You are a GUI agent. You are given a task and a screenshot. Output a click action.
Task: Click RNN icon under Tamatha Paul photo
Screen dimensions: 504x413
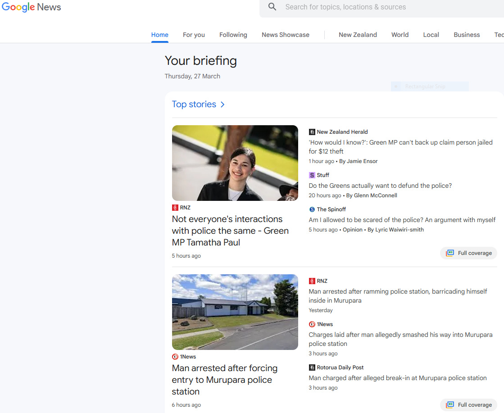pos(175,208)
